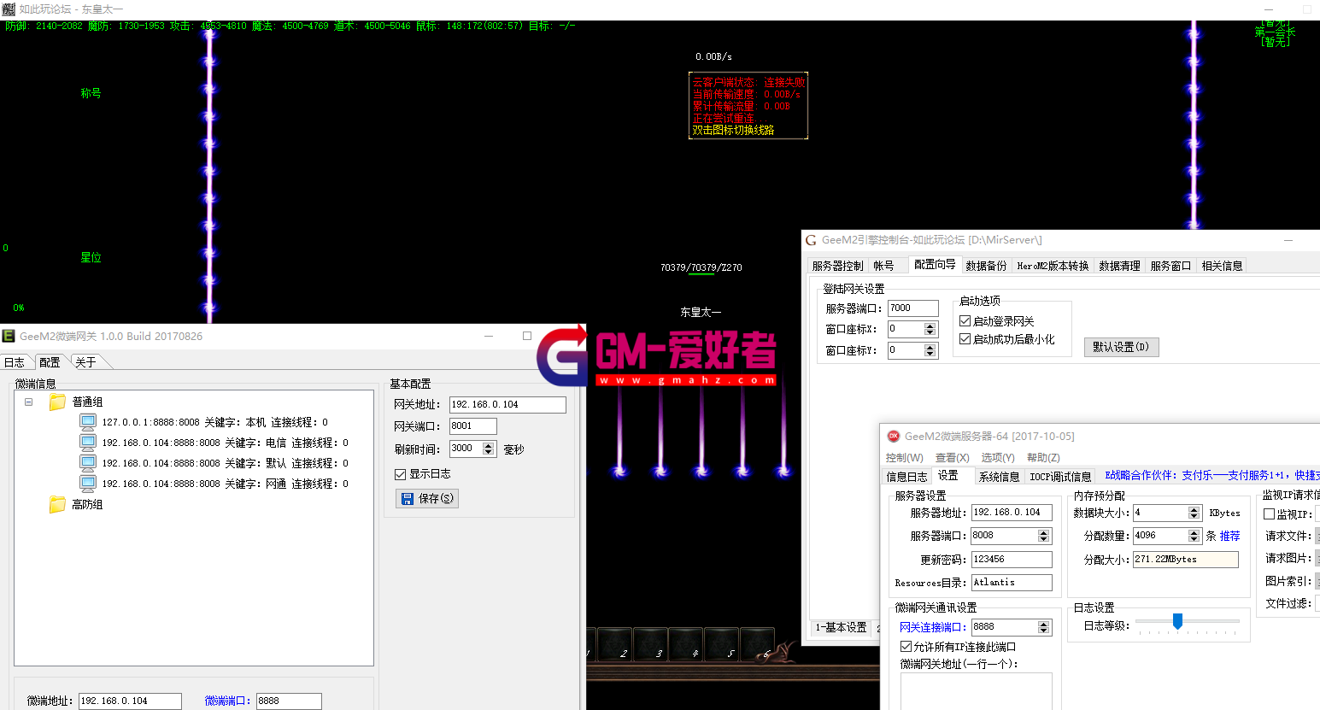Screen dimensions: 1320x710
Task: Click the 保存(S) button with the floppy disk icon
Action: click(427, 498)
